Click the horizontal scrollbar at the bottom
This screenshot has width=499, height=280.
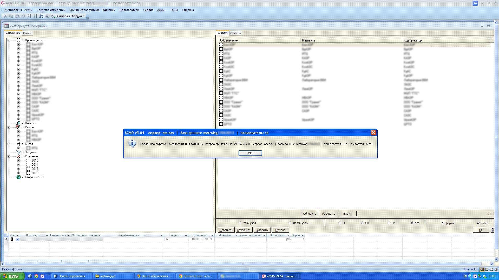pos(243,264)
